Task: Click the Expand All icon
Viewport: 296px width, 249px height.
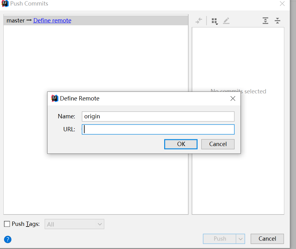Action: click(x=265, y=21)
